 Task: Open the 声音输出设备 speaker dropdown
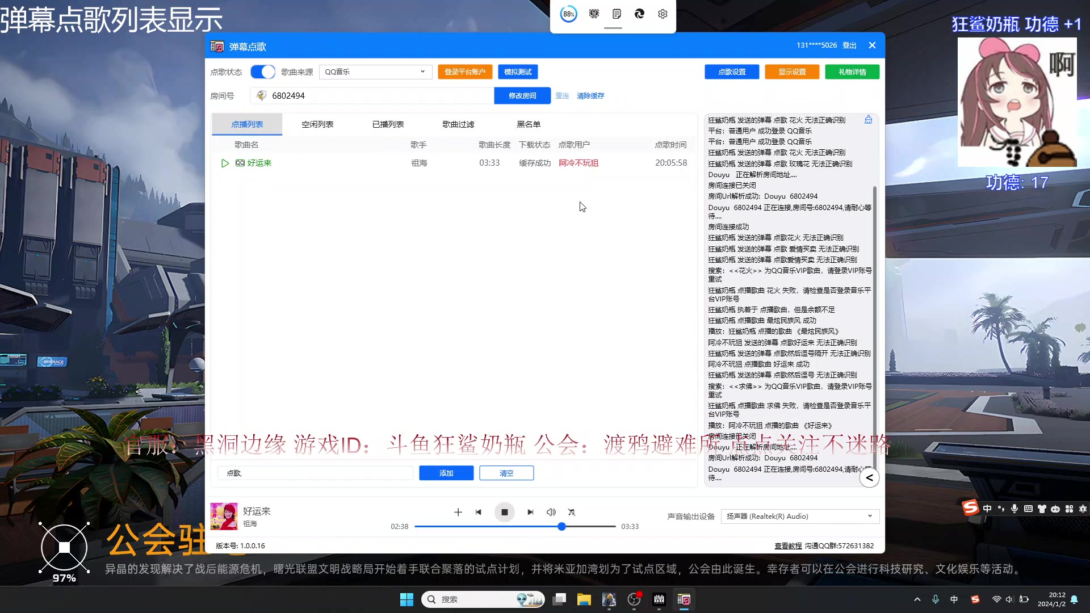800,517
